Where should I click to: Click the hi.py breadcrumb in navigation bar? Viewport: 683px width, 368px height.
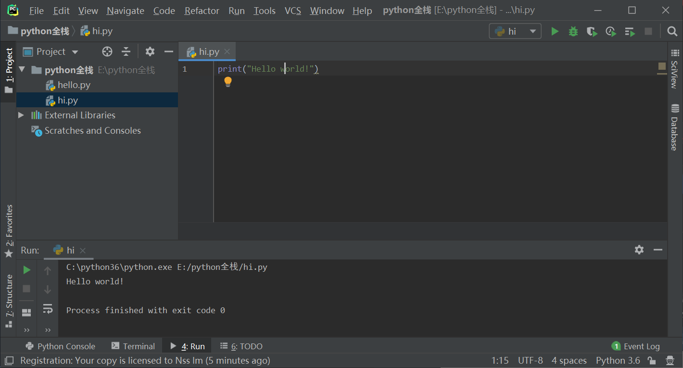[97, 31]
